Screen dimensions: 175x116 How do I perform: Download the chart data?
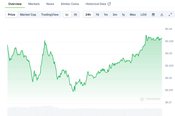(162, 15)
